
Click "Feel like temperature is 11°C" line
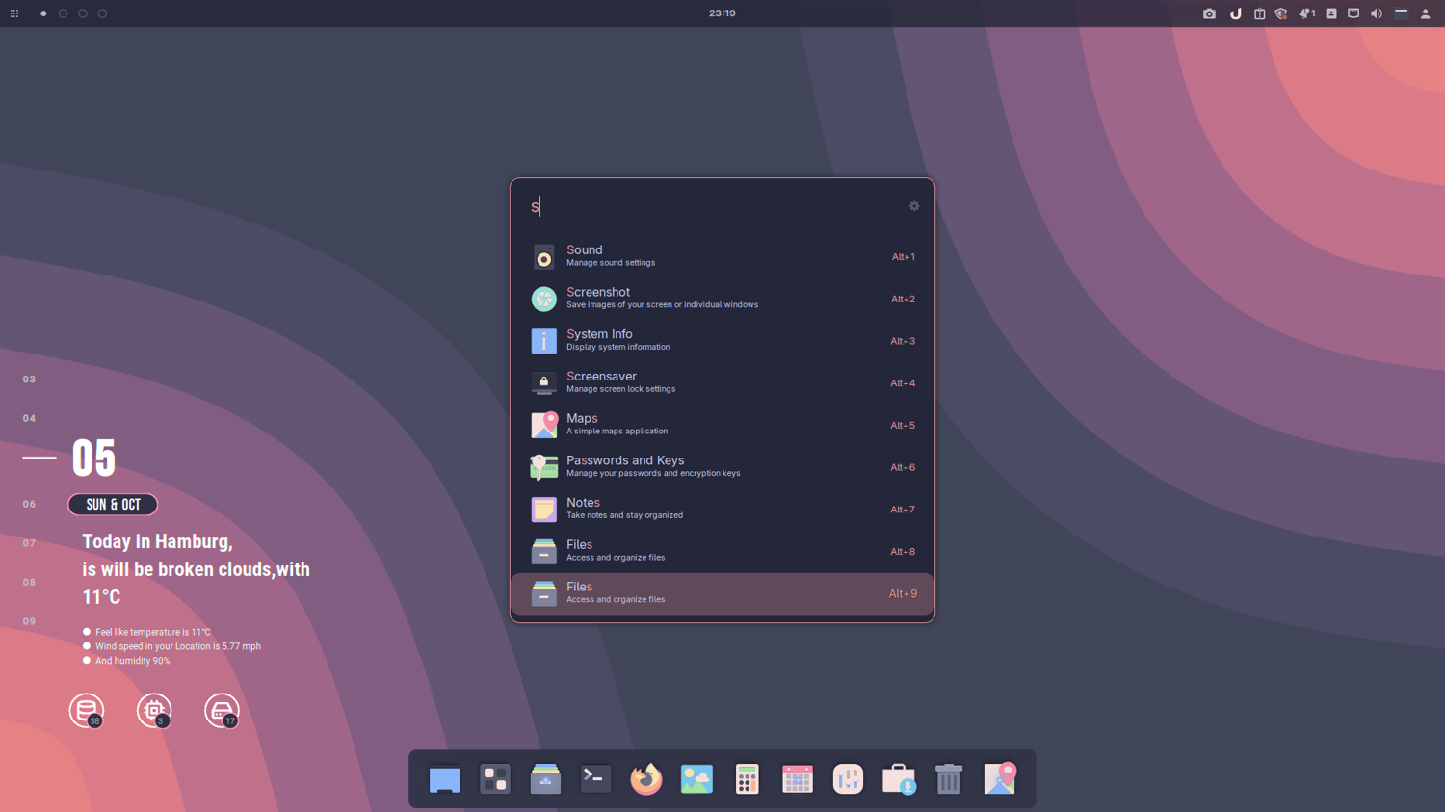pos(153,633)
